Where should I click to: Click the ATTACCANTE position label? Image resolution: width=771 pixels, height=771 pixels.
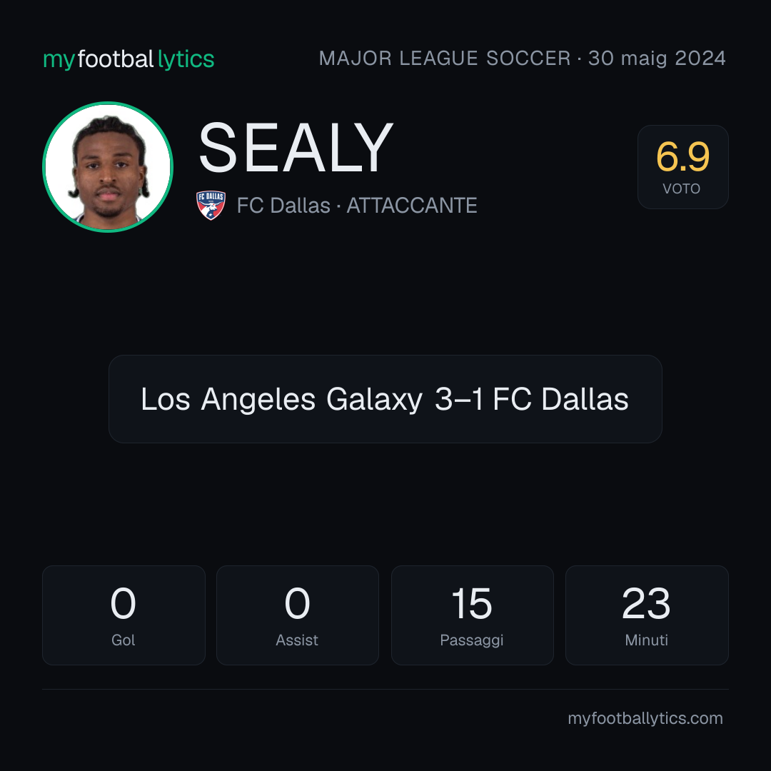pos(412,206)
